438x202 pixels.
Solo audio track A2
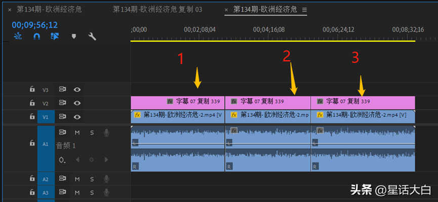92,179
